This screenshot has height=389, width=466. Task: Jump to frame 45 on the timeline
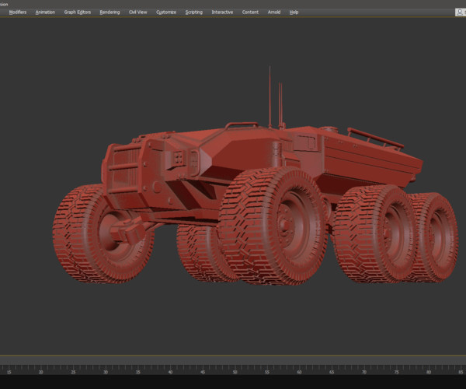(203, 372)
